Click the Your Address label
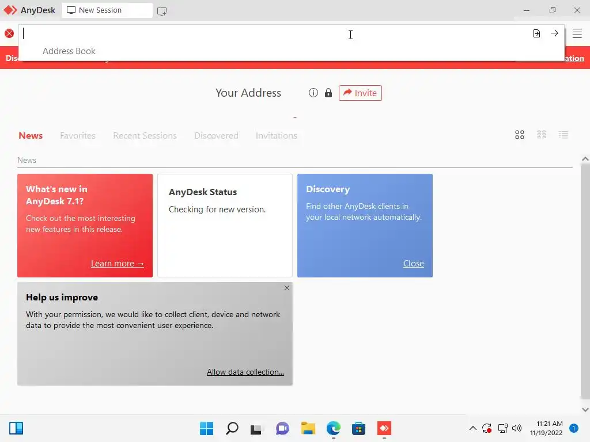Image resolution: width=590 pixels, height=442 pixels. coord(248,93)
